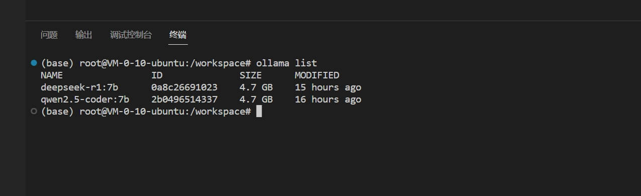The height and width of the screenshot is (196, 641).
Task: Click the ID column header text
Action: coord(157,75)
